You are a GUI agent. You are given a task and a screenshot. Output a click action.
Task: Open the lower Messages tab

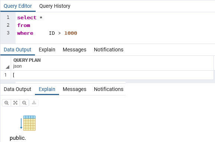75,89
